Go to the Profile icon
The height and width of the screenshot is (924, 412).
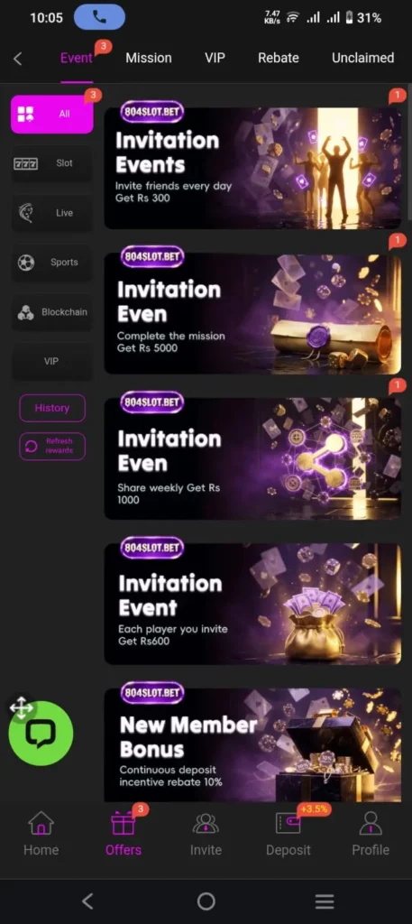point(371,823)
